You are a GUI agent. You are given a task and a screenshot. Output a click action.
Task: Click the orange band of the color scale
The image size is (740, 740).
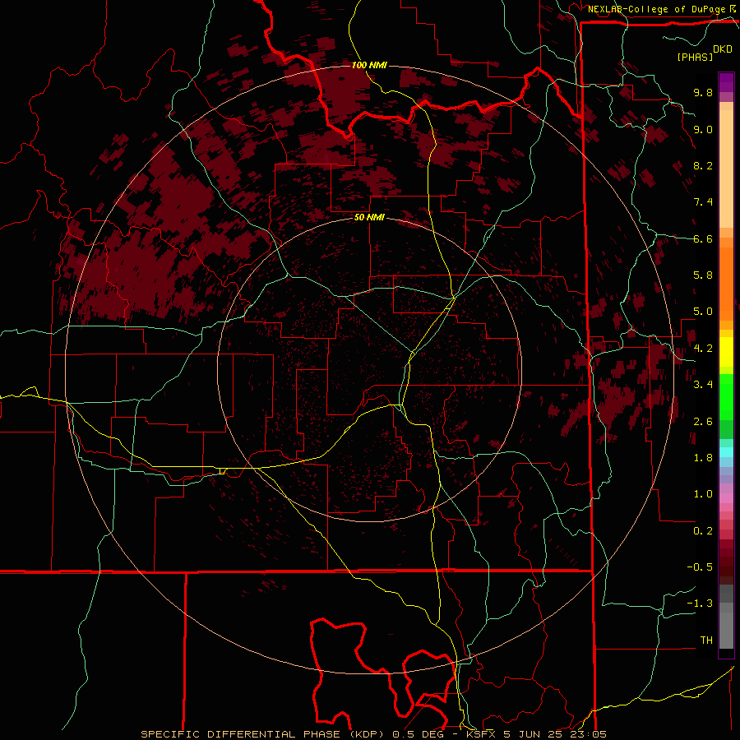click(x=726, y=284)
